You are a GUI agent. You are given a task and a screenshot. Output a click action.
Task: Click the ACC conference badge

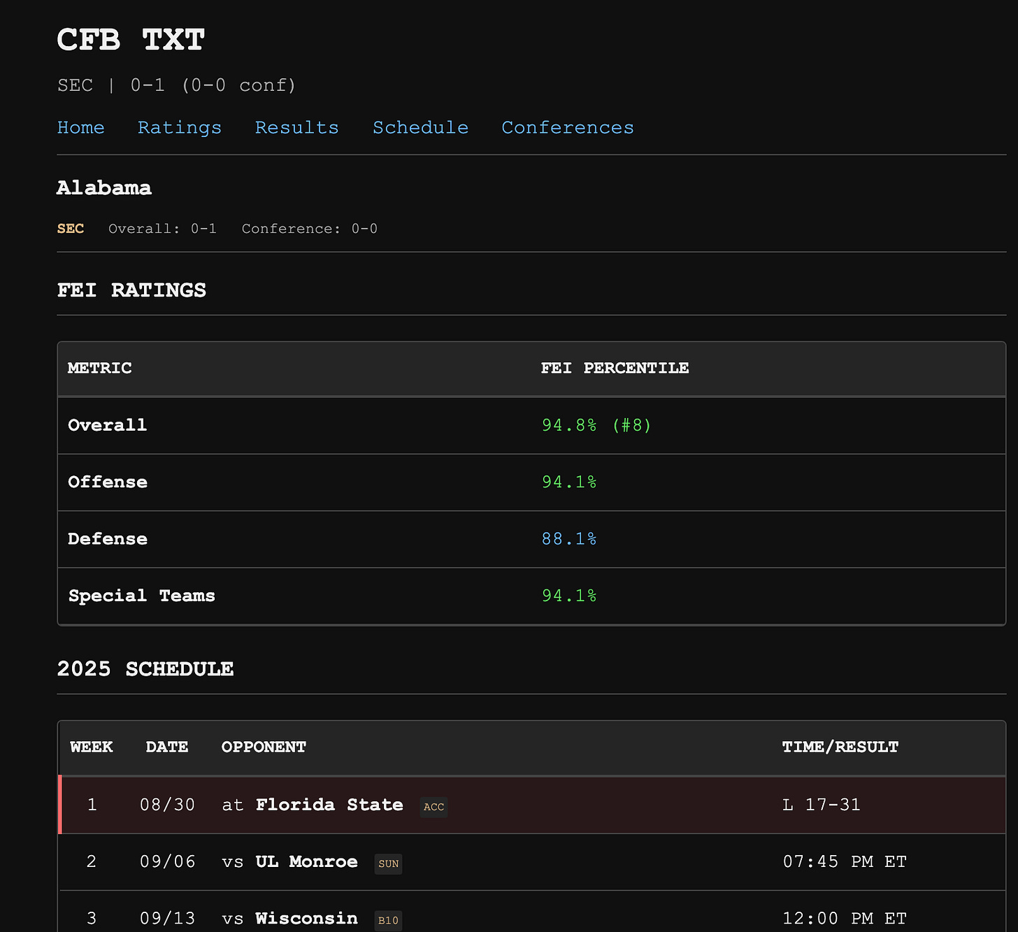(x=433, y=807)
